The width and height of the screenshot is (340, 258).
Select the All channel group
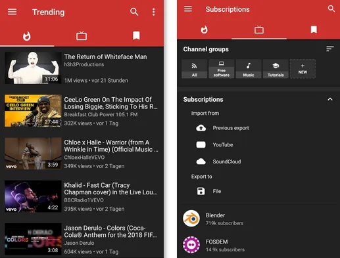(x=194, y=69)
